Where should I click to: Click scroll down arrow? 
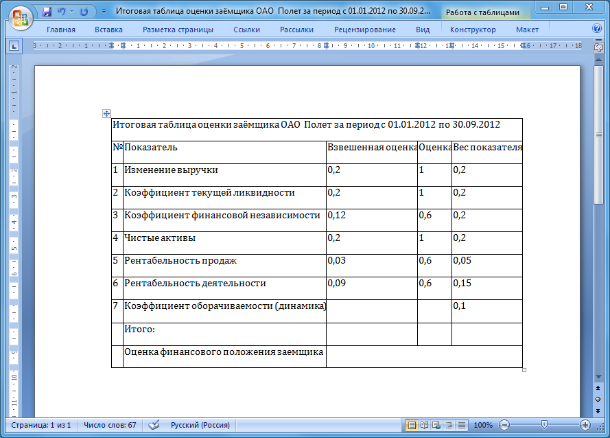[x=598, y=377]
